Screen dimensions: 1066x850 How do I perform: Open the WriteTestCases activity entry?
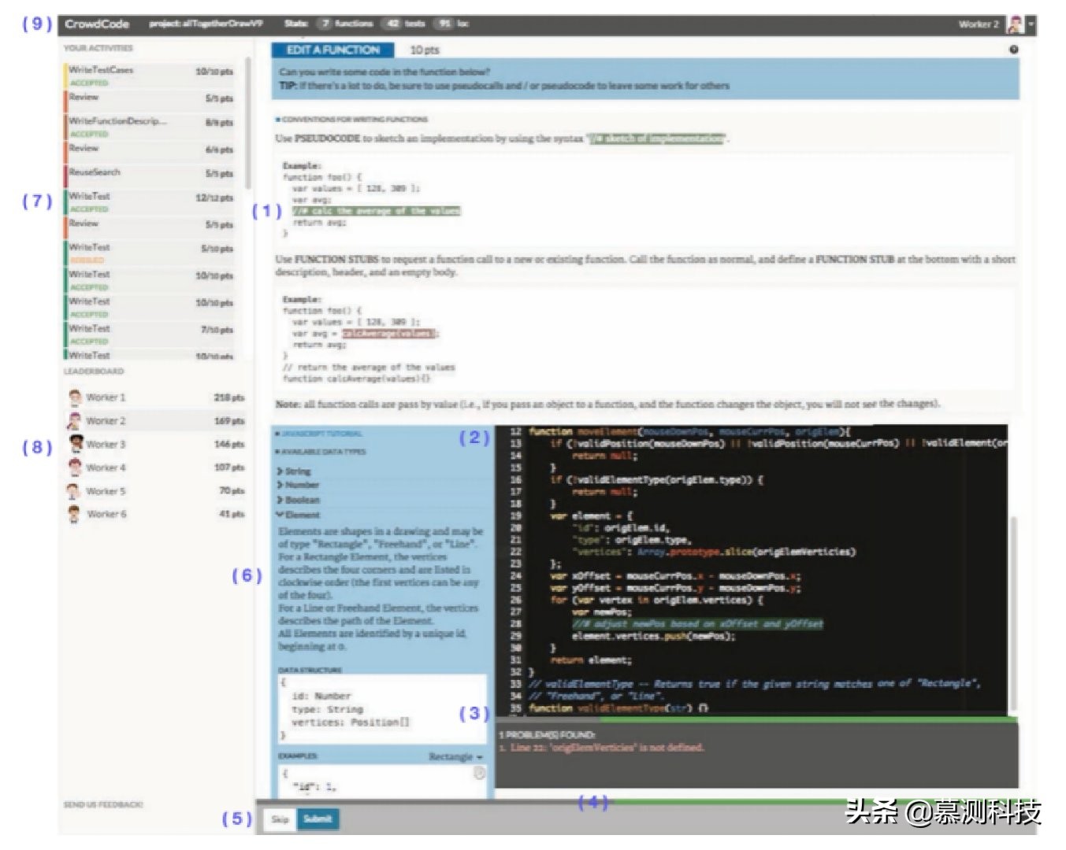pos(101,70)
